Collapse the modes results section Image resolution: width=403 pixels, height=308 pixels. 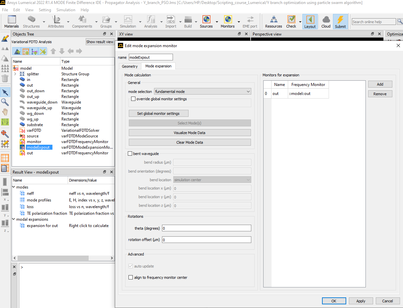point(14,187)
